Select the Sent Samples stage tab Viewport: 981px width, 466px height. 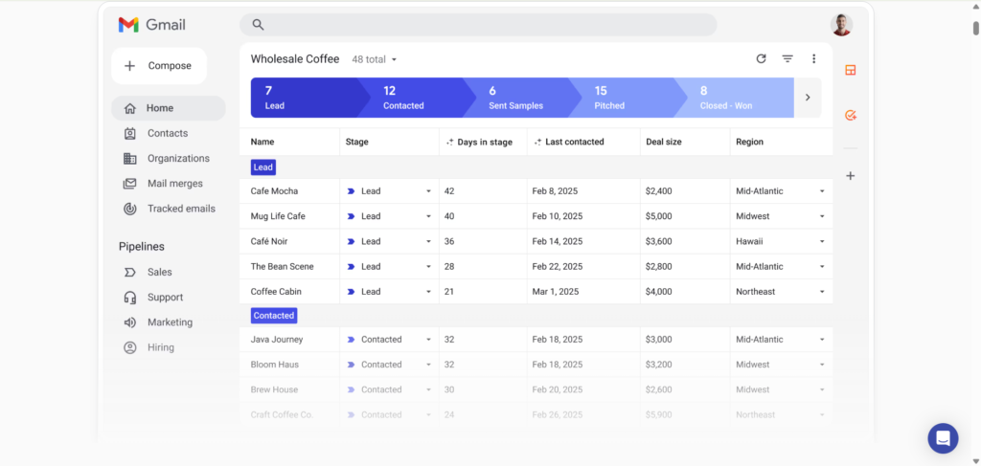tap(515, 98)
